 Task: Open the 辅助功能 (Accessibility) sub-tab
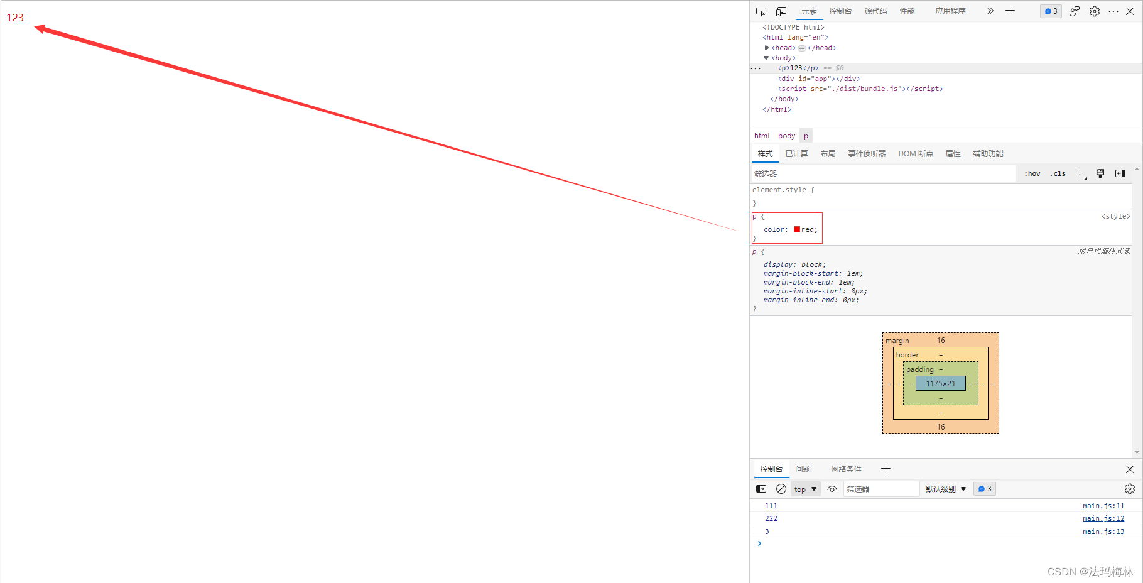[988, 154]
